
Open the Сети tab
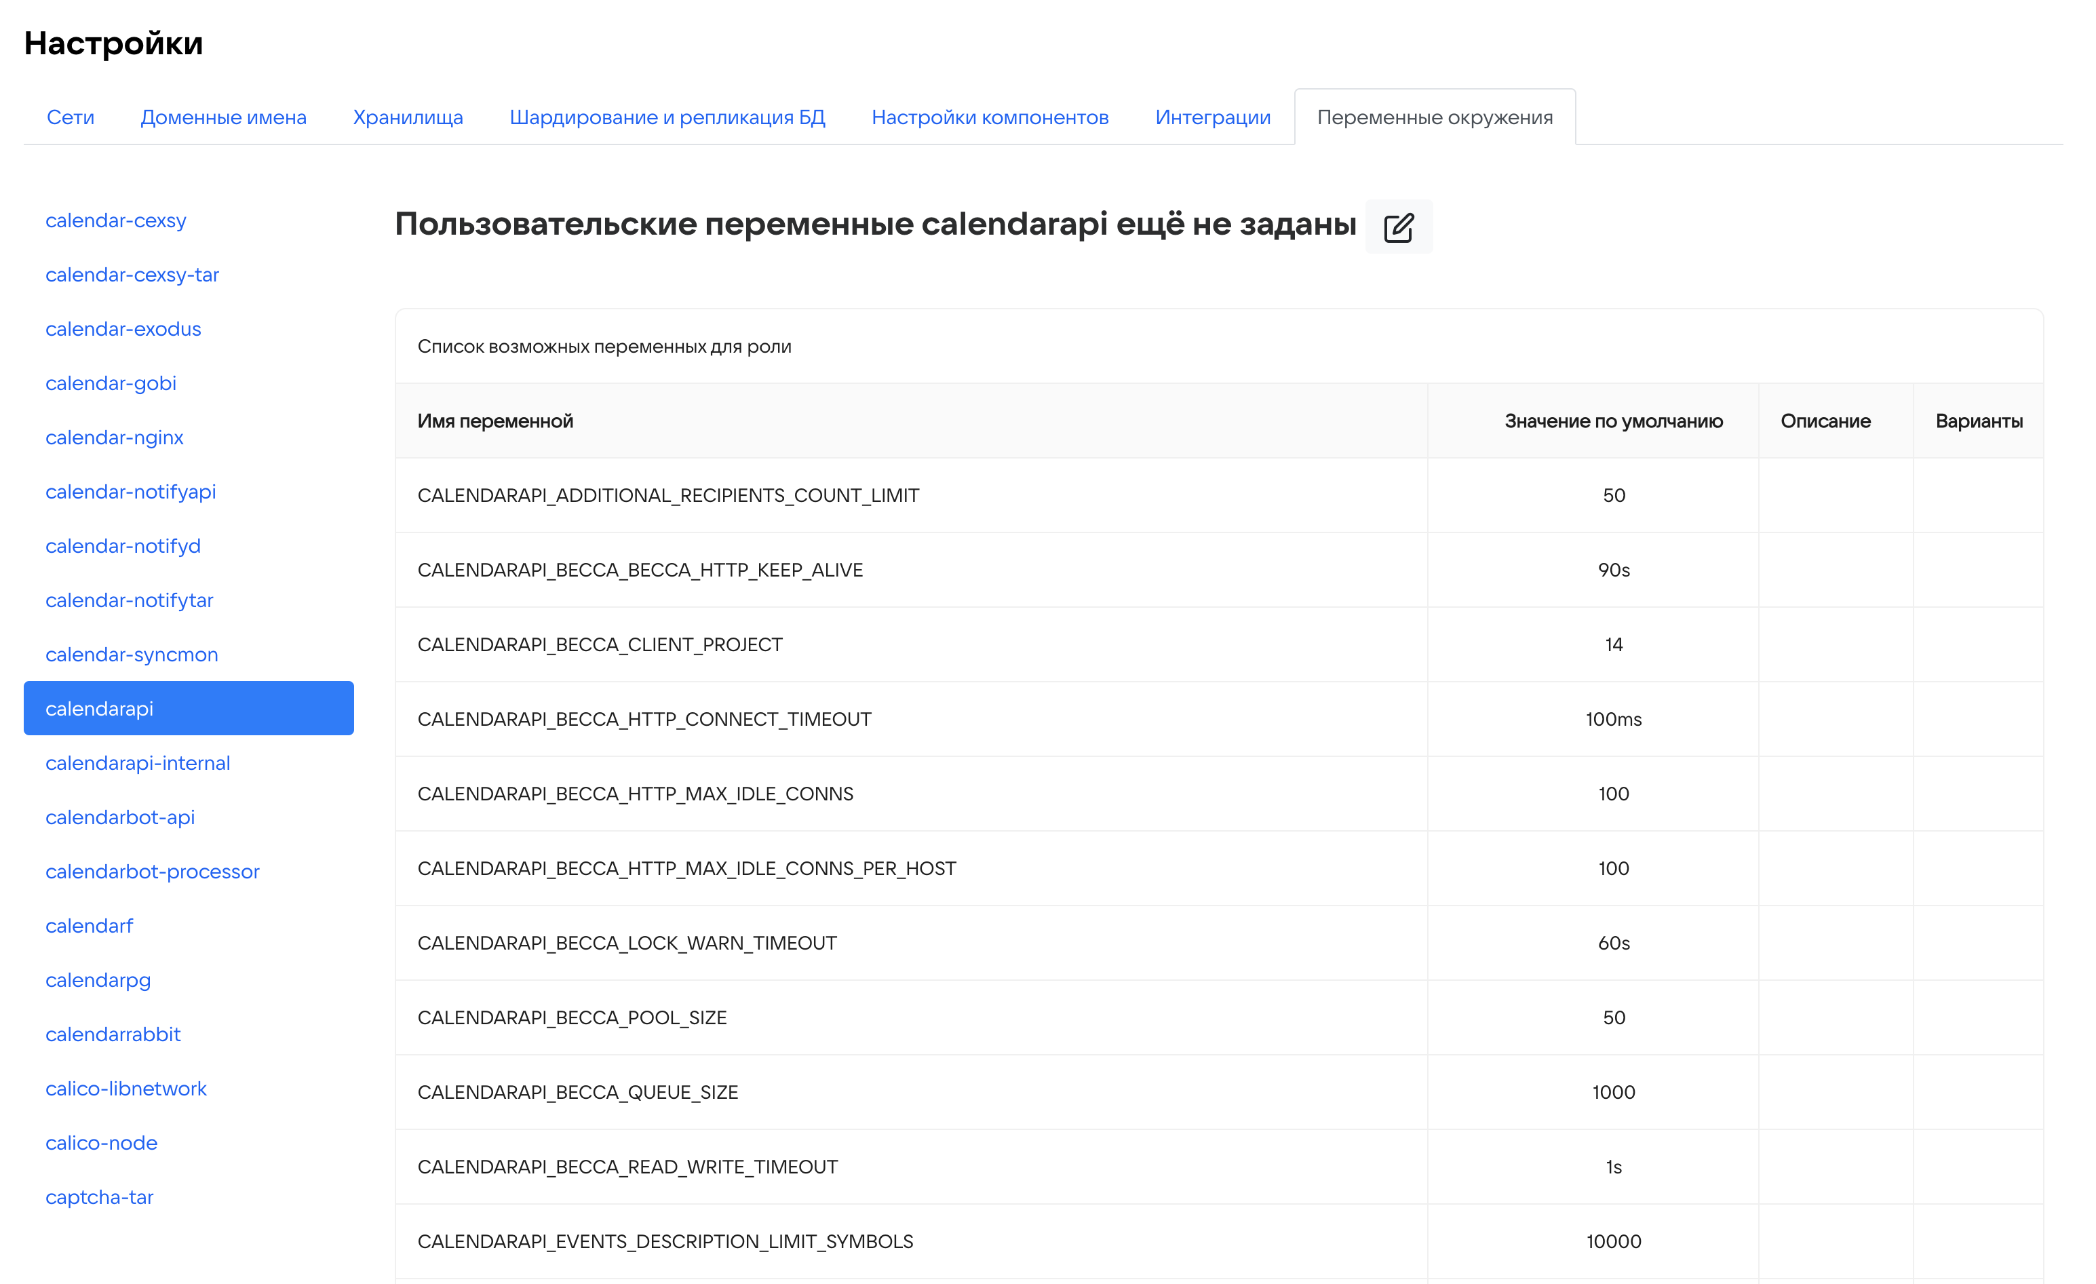[x=70, y=117]
